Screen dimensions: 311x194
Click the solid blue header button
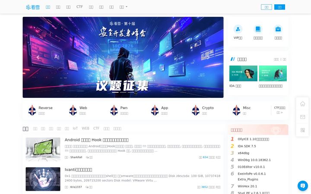pos(279,7)
